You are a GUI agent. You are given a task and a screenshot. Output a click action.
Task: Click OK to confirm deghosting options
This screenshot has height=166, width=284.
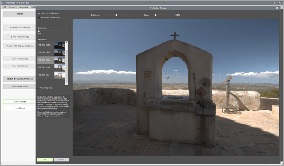45,160
